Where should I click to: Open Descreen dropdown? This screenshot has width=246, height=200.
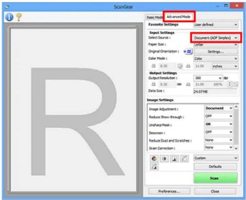219,132
